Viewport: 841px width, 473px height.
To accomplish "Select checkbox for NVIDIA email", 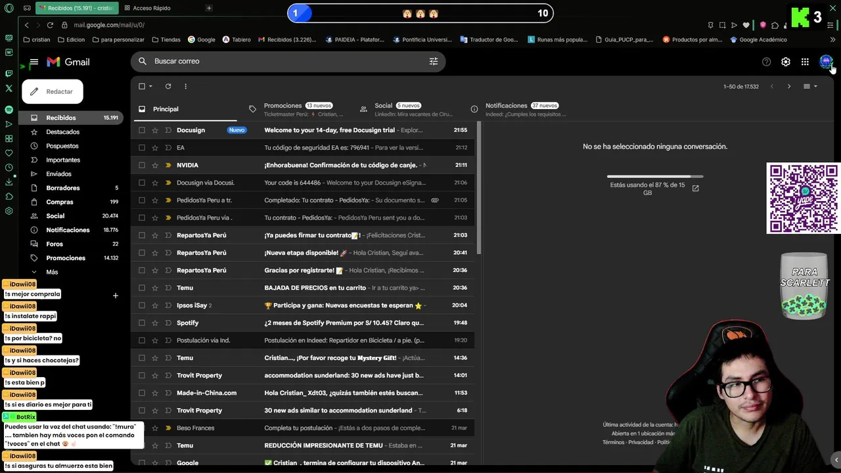I will pos(141,165).
